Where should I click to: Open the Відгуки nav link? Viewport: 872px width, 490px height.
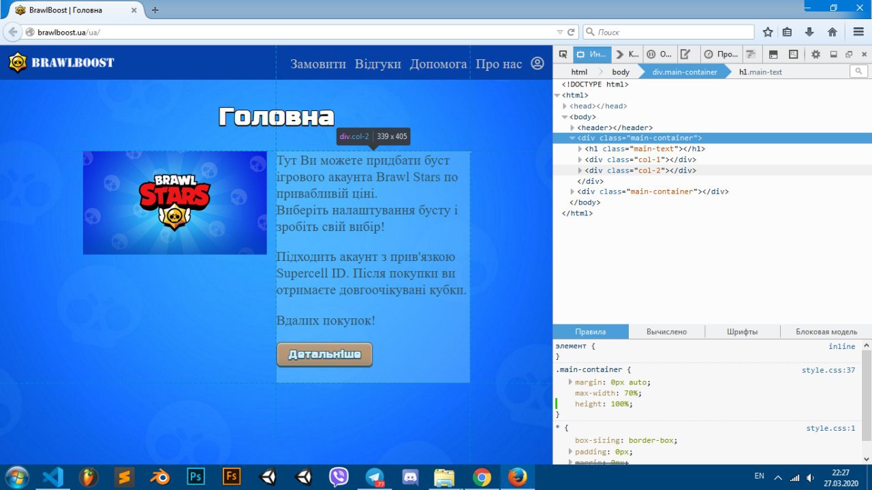point(378,64)
